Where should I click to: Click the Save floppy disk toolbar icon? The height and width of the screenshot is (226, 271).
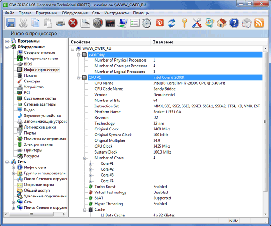point(11,23)
